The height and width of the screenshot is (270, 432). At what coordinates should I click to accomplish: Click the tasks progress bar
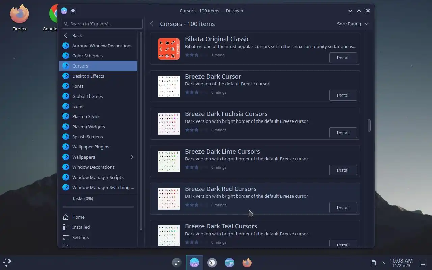click(x=98, y=207)
